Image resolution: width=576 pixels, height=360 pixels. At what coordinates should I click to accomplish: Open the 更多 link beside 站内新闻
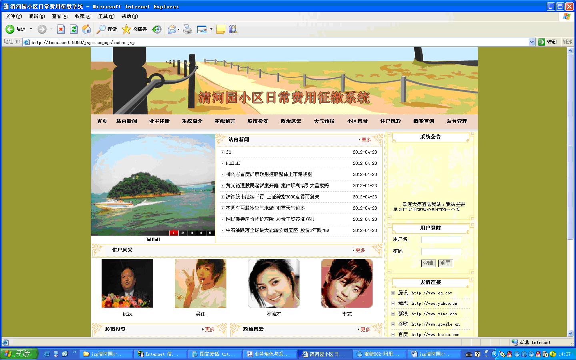(366, 140)
